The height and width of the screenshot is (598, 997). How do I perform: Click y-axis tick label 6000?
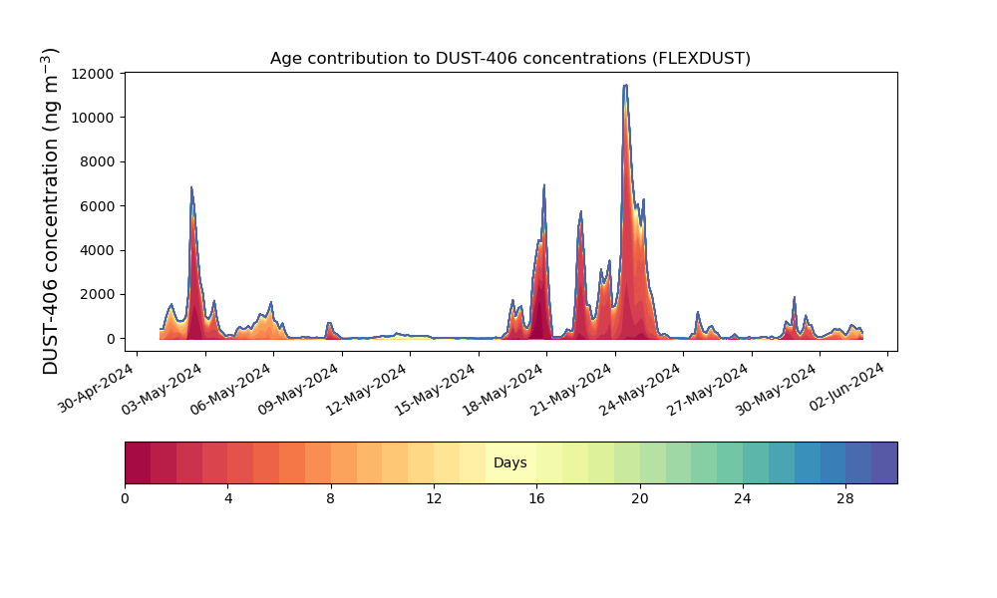click(97, 206)
